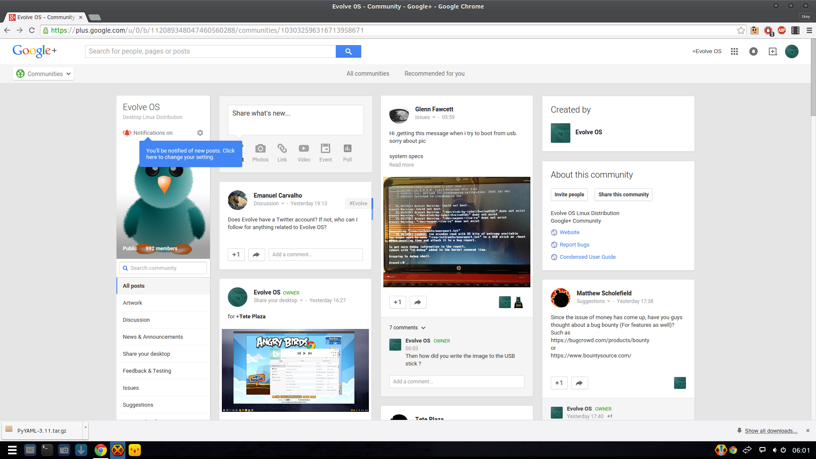The height and width of the screenshot is (459, 816).
Task: Select Feedback & Testing category
Action: pos(163,371)
